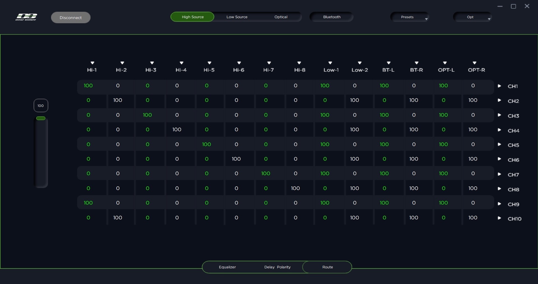Click the triangle marker above Hi-5
The width and height of the screenshot is (538, 284).
[x=209, y=63]
